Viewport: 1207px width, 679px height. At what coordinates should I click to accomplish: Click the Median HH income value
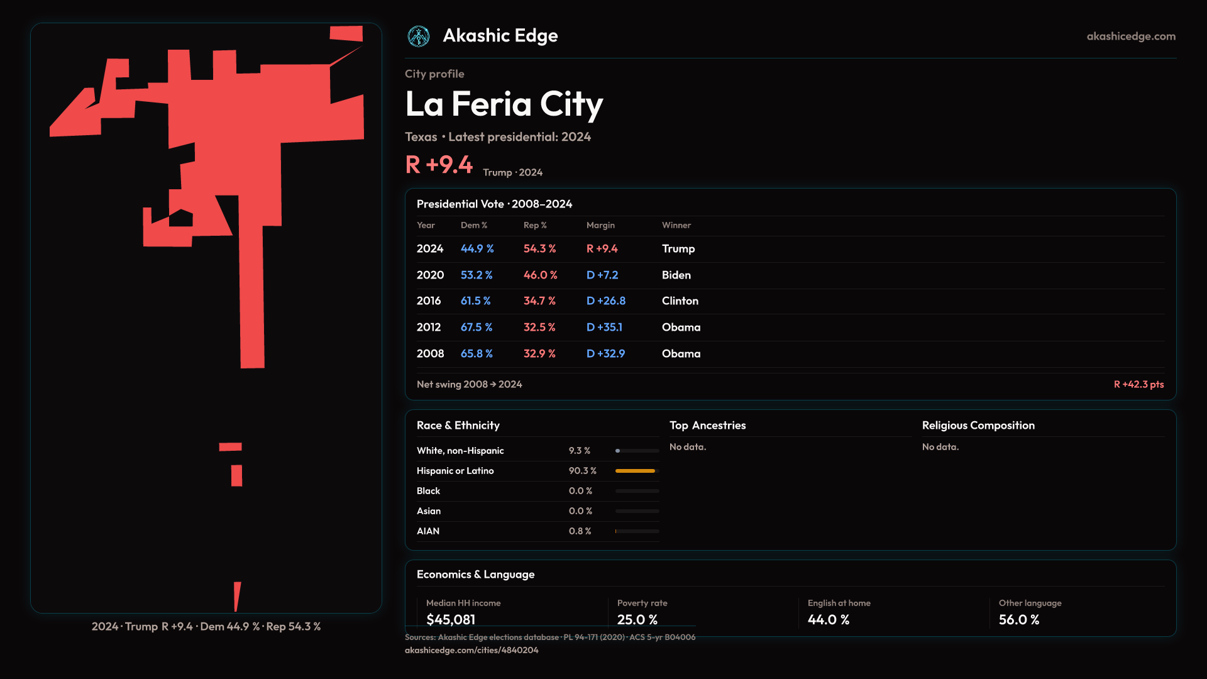[451, 620]
